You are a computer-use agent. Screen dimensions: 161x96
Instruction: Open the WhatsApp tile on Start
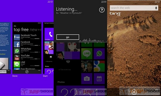click(99, 54)
